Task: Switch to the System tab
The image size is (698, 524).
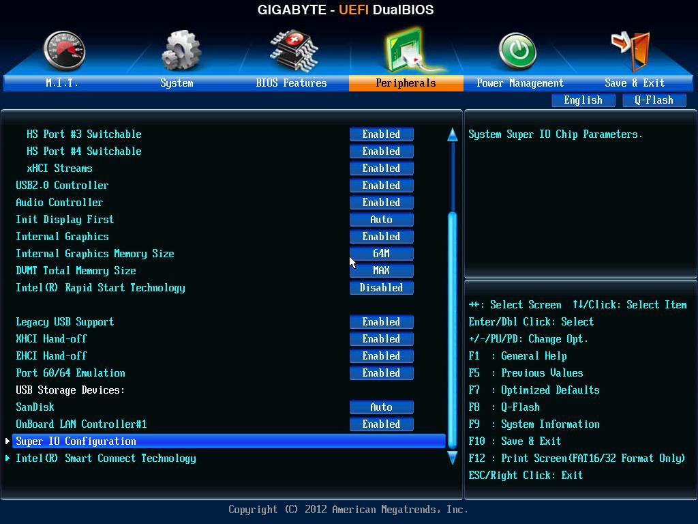Action: tap(177, 83)
